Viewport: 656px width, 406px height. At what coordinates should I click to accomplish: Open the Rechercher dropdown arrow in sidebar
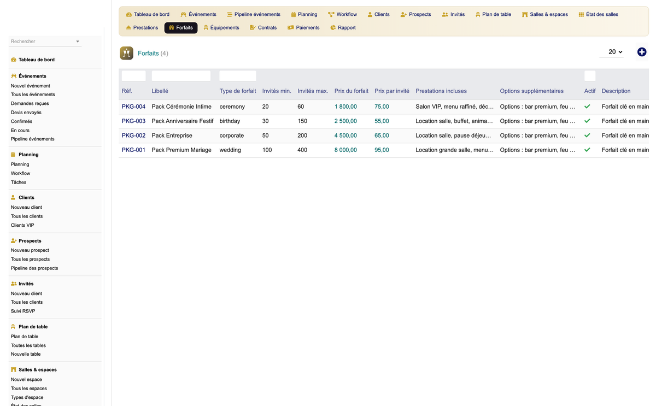pyautogui.click(x=78, y=42)
